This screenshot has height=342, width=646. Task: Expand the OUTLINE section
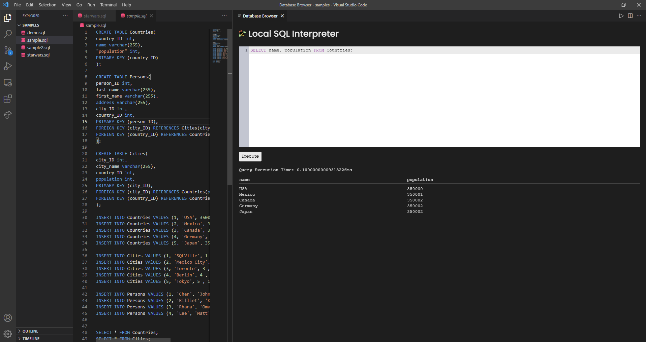click(x=30, y=331)
